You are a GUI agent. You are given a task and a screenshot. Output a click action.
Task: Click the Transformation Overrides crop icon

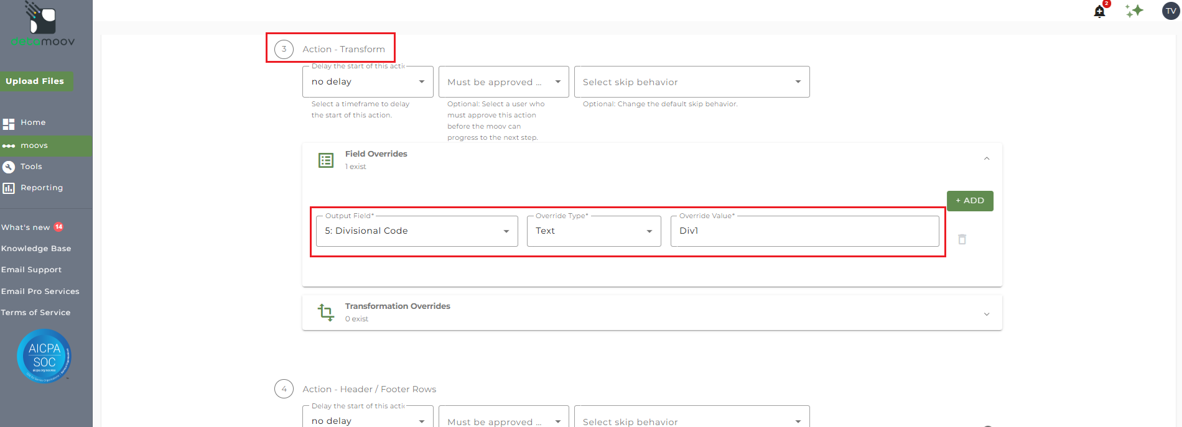(326, 312)
